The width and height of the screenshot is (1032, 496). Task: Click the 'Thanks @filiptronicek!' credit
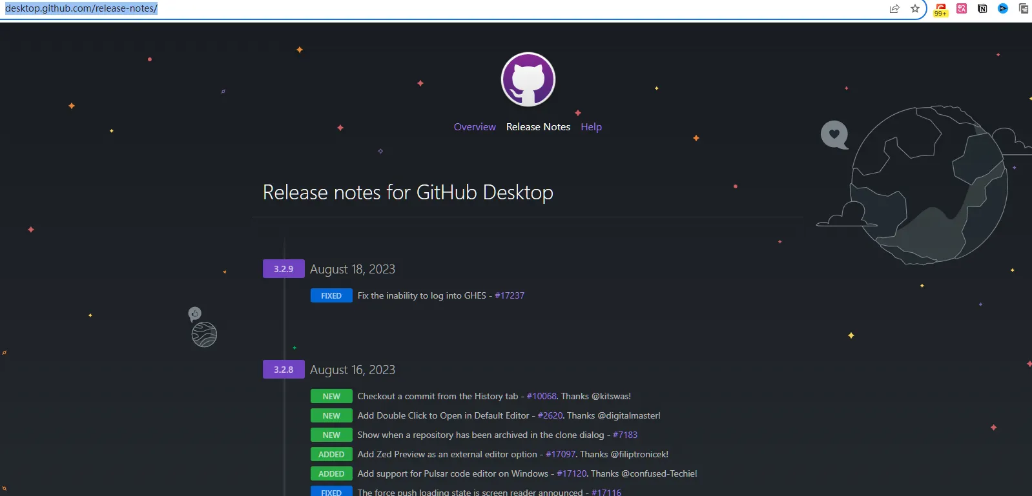[x=624, y=454]
